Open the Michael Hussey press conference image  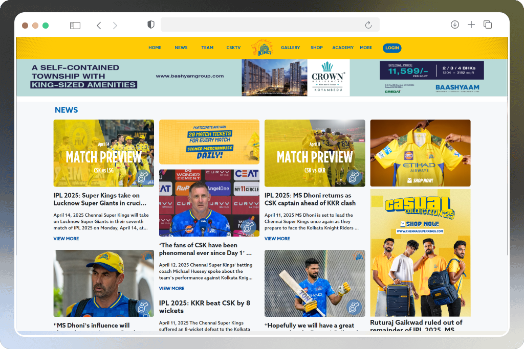pyautogui.click(x=209, y=203)
